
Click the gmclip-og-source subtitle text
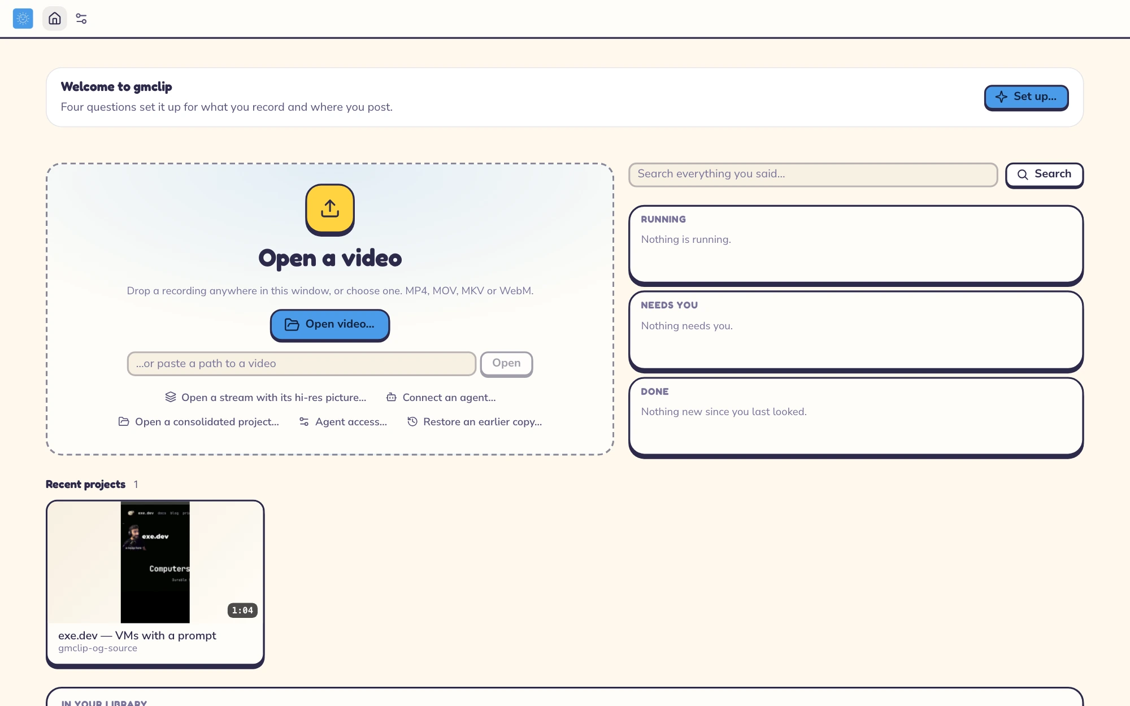tap(98, 648)
